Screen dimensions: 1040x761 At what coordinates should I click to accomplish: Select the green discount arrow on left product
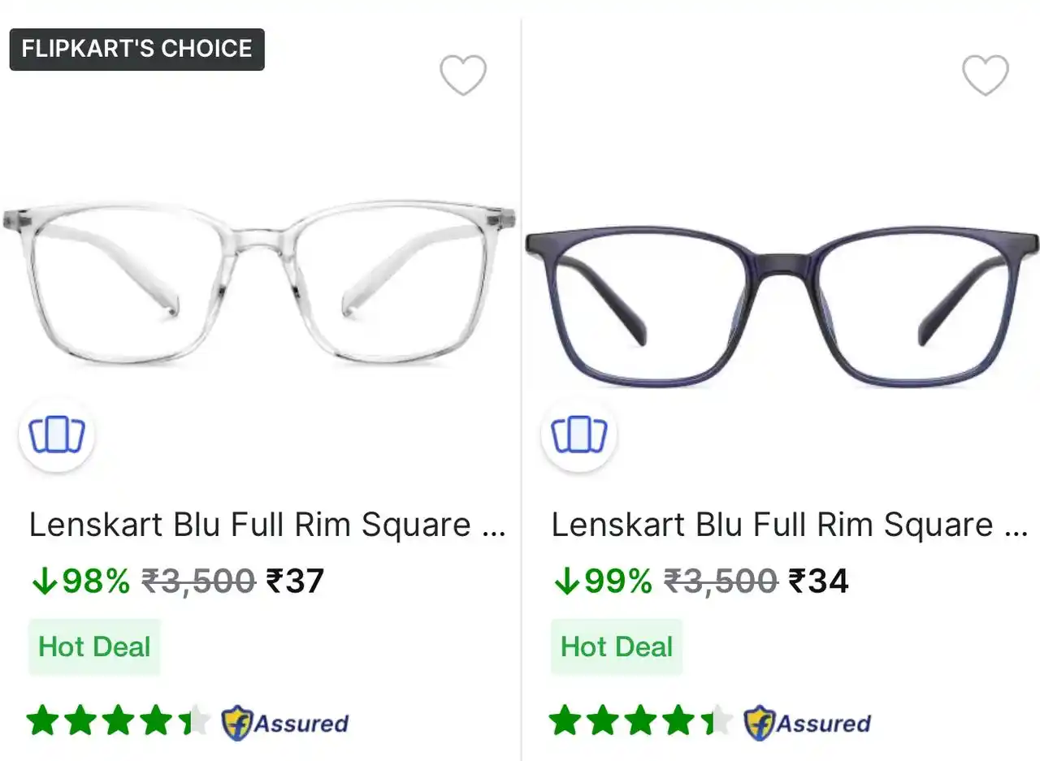coord(45,580)
